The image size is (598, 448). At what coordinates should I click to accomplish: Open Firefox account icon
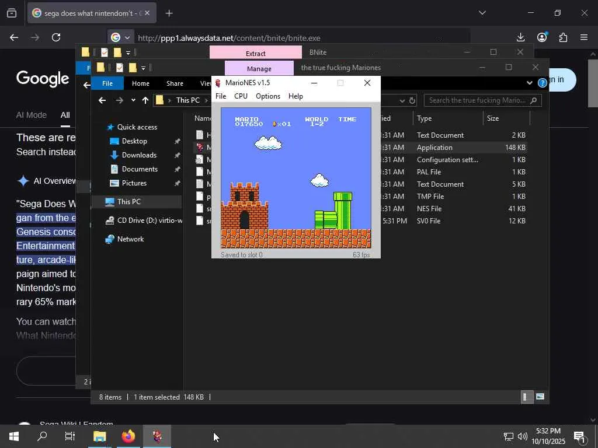(542, 37)
